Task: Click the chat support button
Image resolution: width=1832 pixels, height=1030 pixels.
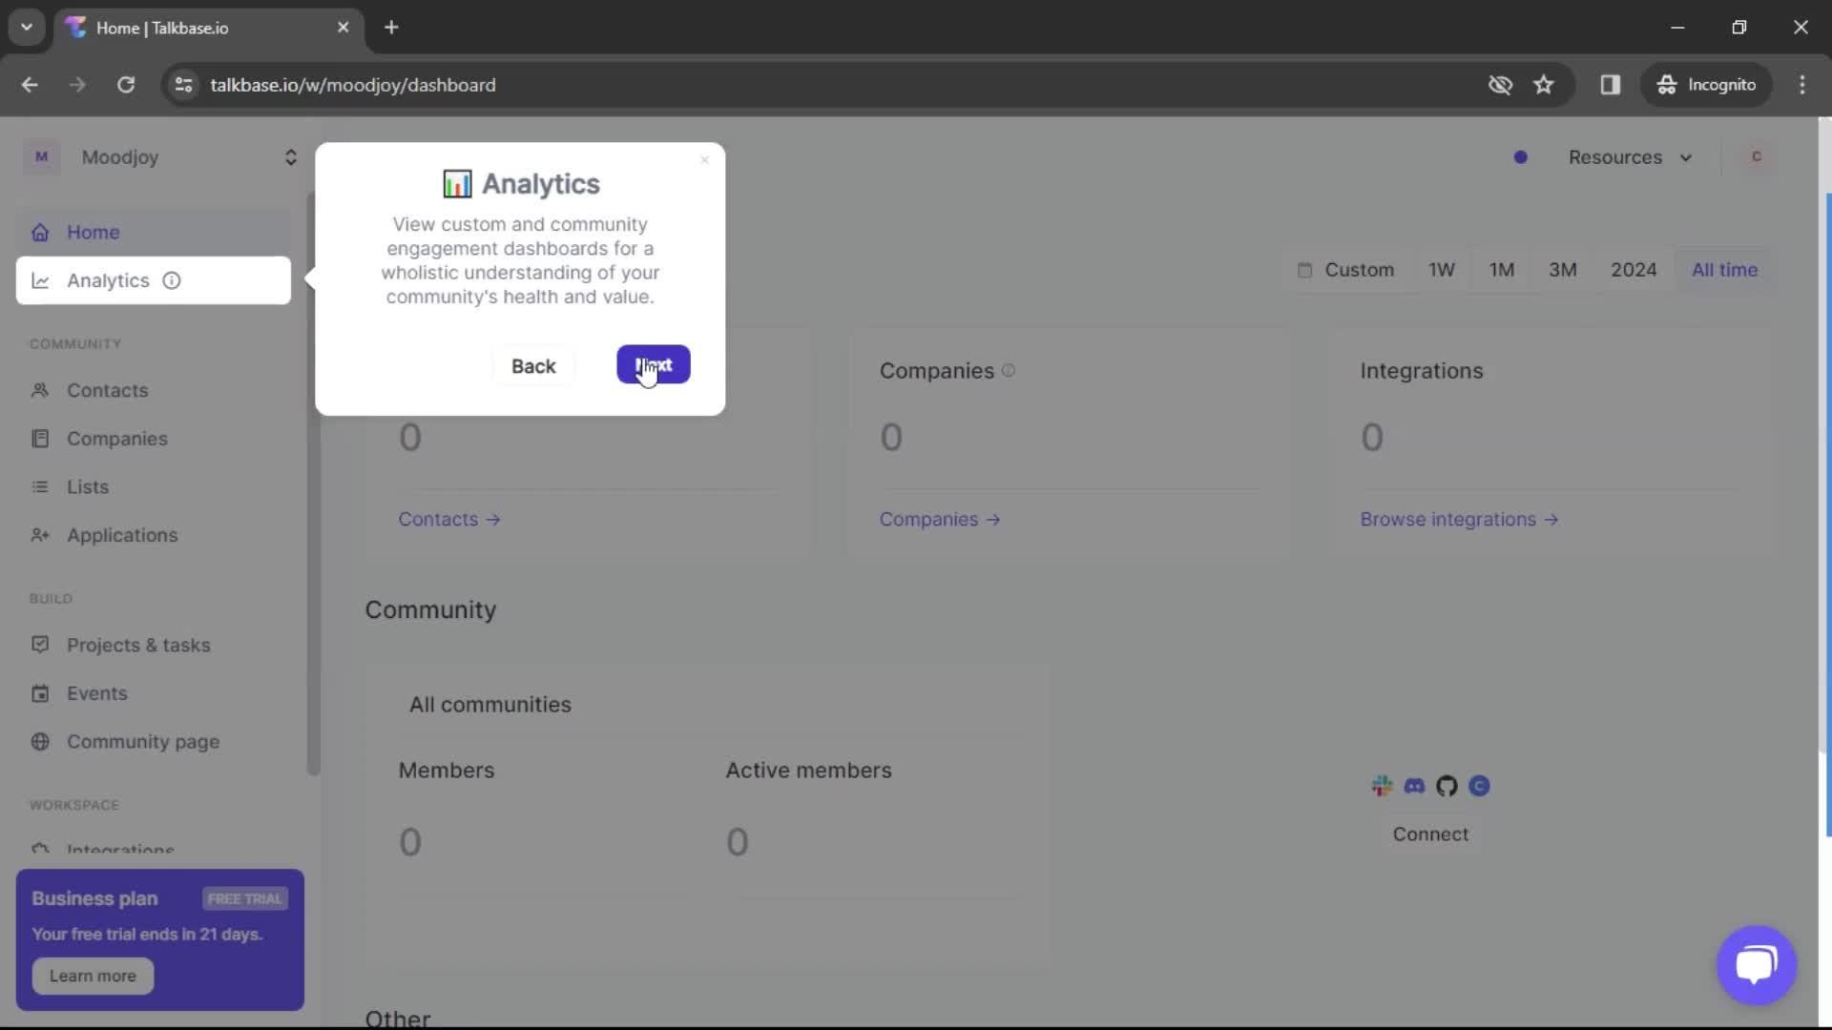Action: (x=1757, y=962)
